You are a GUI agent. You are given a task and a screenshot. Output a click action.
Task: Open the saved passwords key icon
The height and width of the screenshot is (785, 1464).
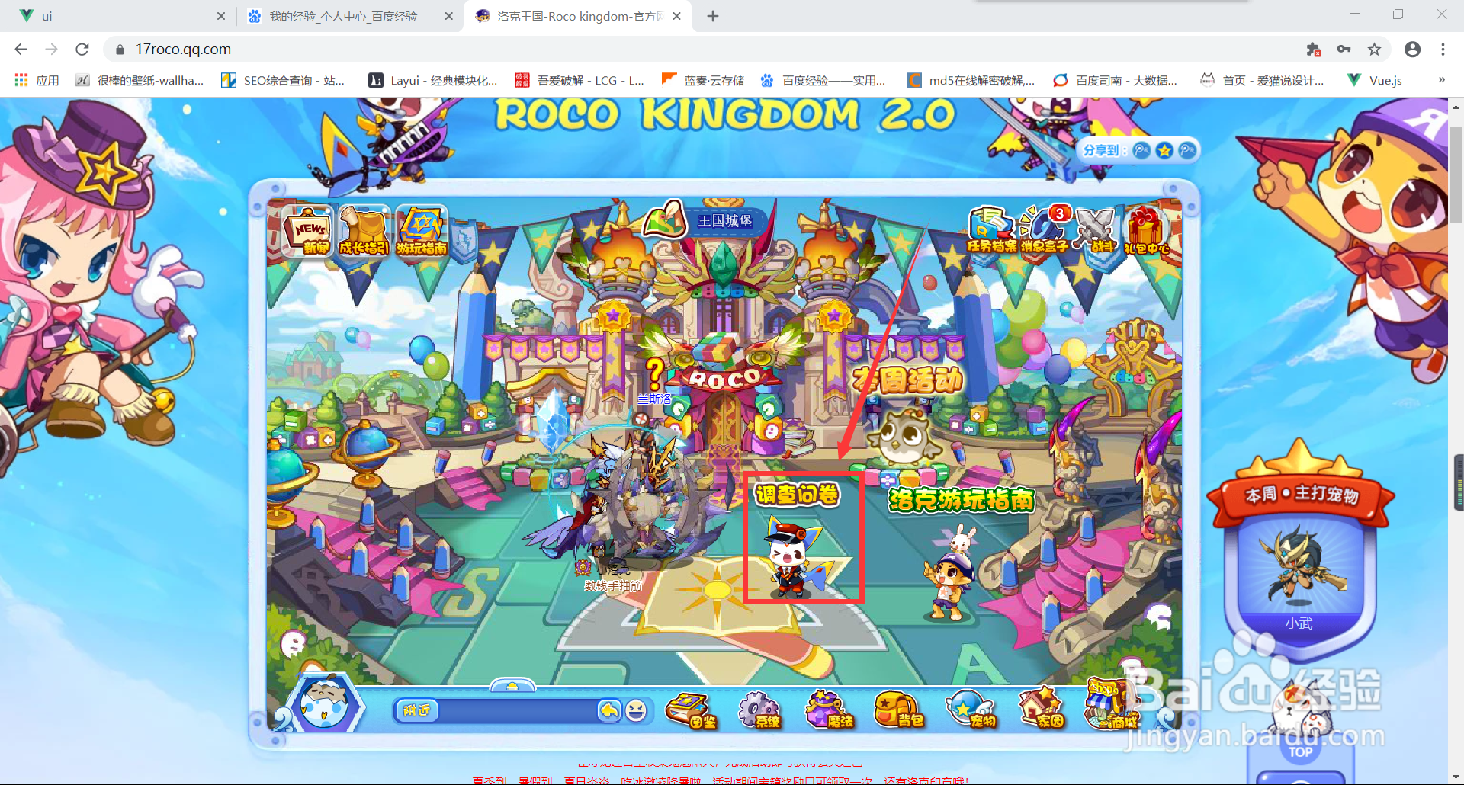(1344, 50)
